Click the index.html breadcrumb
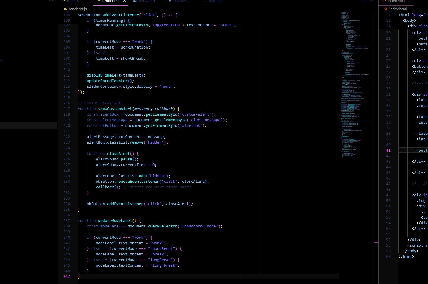 point(398,9)
